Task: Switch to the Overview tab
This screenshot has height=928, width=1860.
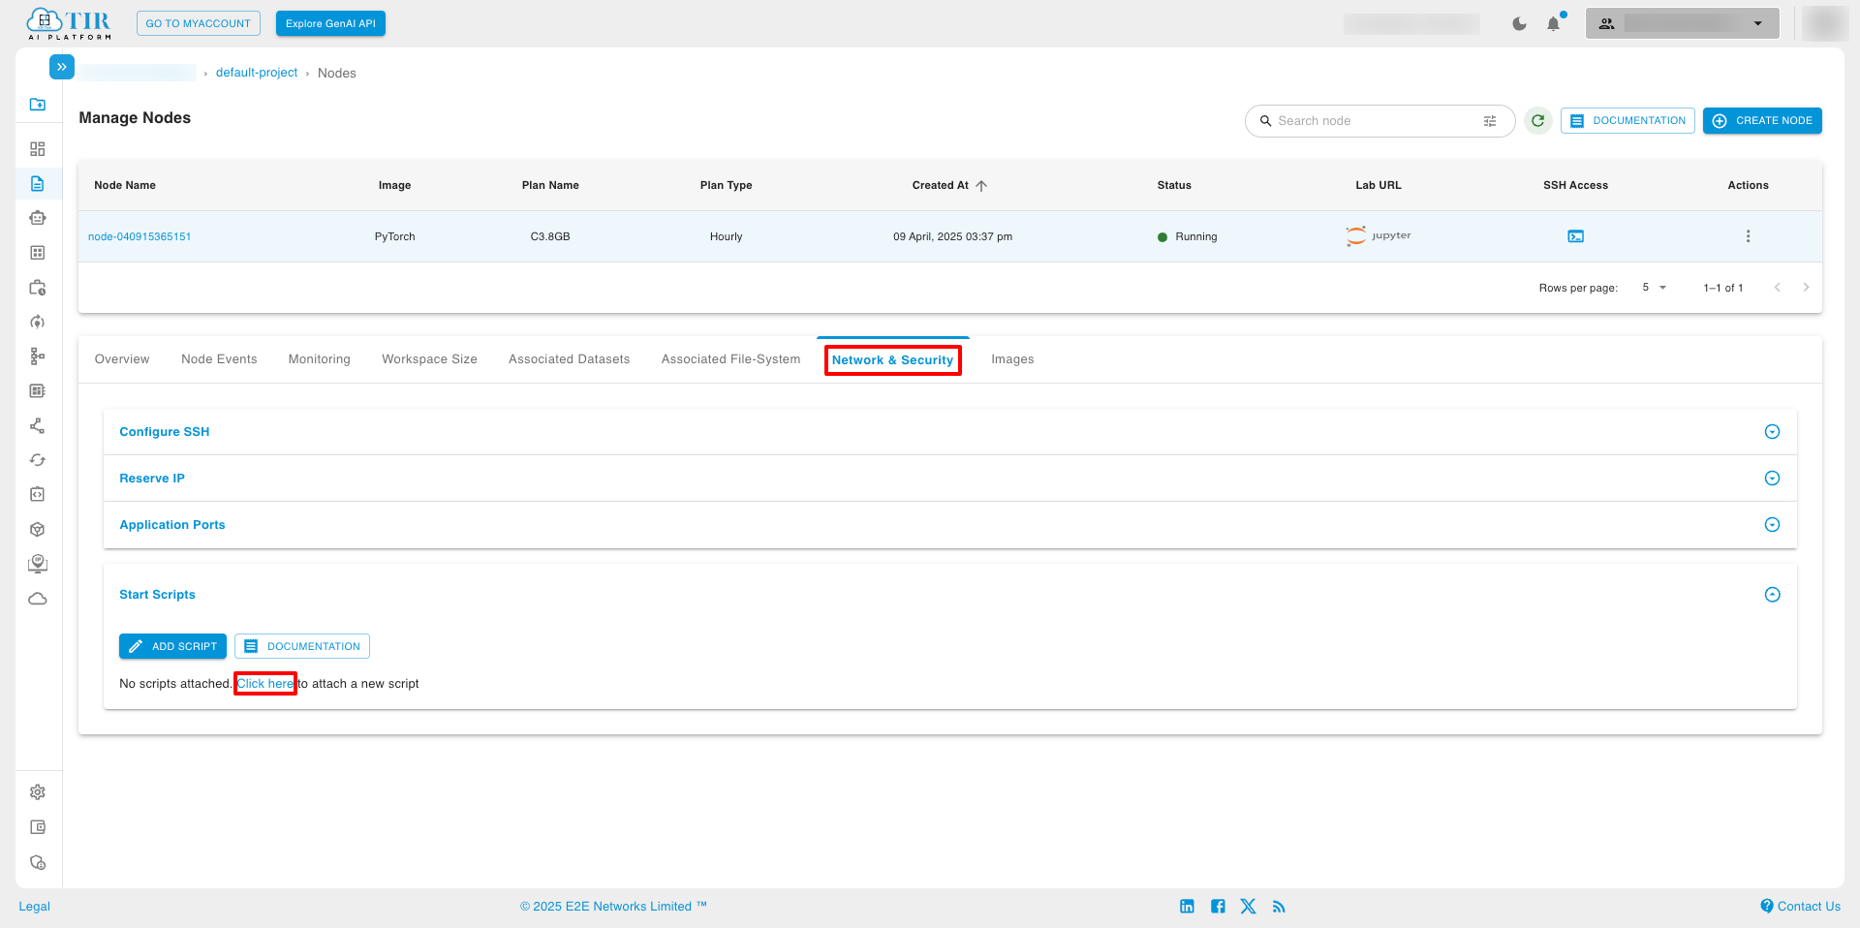Action: coord(122,359)
